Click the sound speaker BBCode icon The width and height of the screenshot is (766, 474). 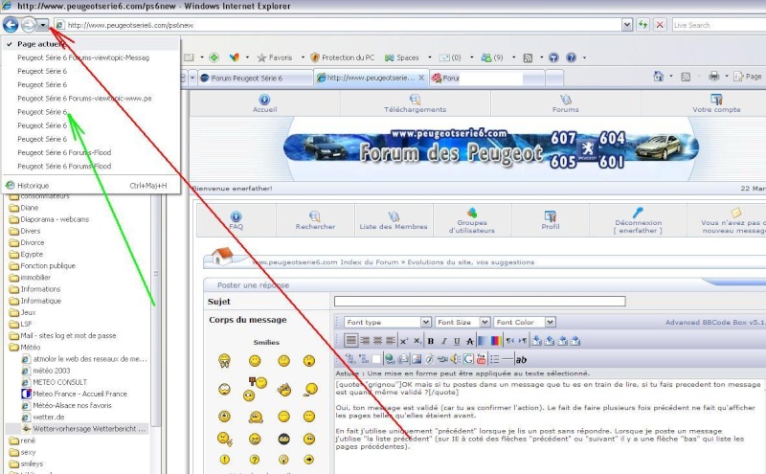(455, 360)
